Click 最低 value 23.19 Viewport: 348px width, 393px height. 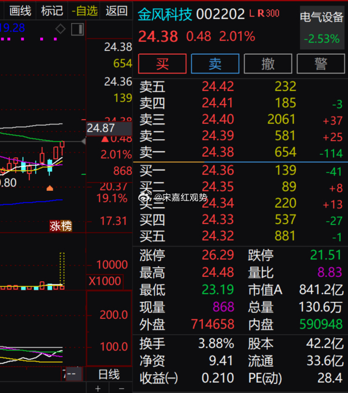pyautogui.click(x=217, y=290)
